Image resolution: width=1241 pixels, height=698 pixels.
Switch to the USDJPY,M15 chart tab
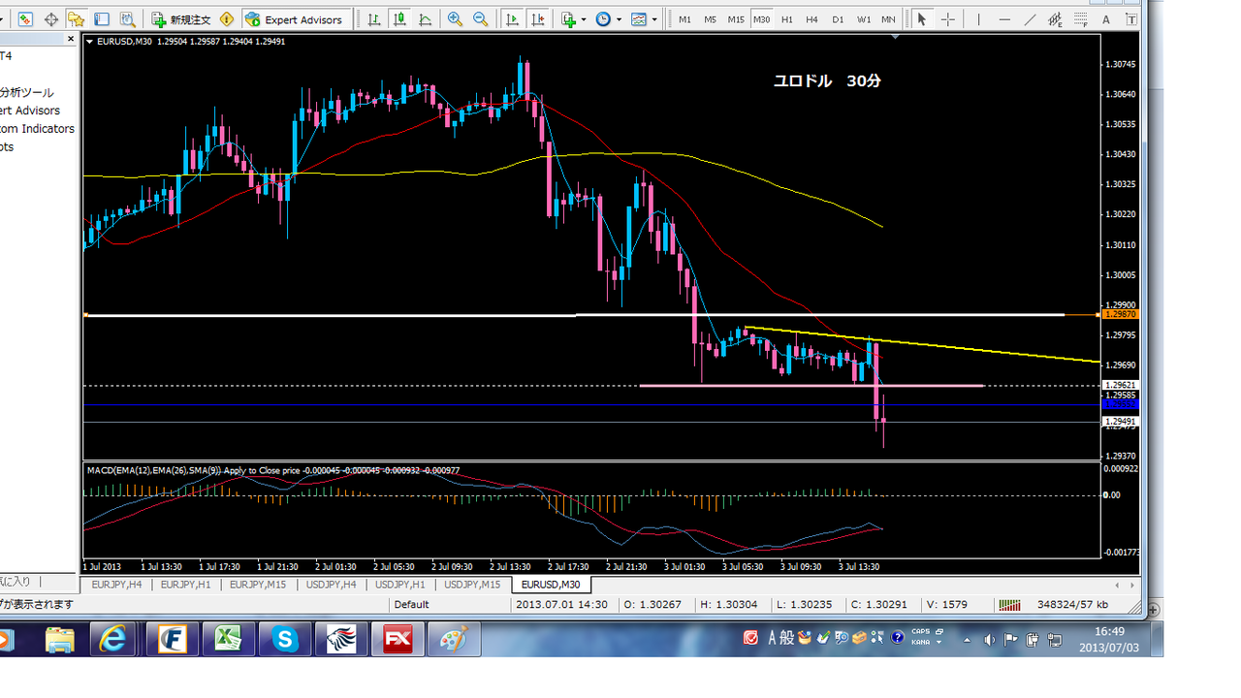472,585
